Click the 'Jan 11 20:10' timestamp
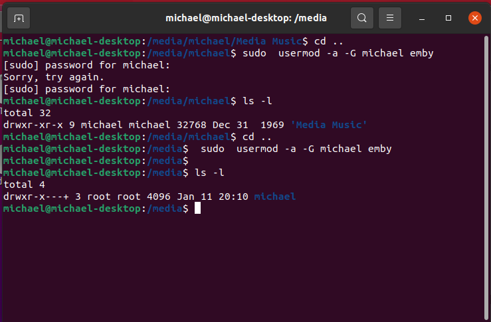The width and height of the screenshot is (491, 322). (213, 197)
